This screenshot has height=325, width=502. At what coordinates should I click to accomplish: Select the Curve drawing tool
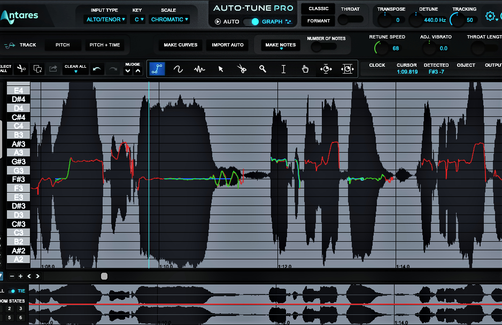pyautogui.click(x=178, y=69)
